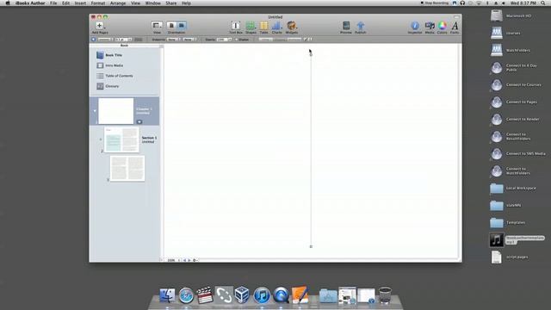Click Stop Recording in the menu bar

point(435,3)
